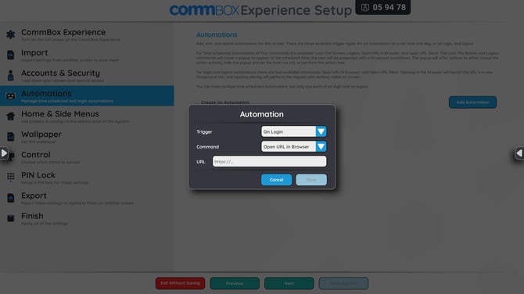Click the Finish save icon
This screenshot has width=524, height=294.
click(x=11, y=218)
